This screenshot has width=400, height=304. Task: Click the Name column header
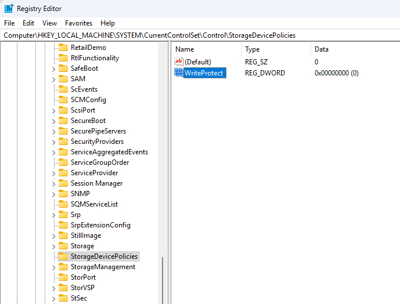[x=185, y=49]
